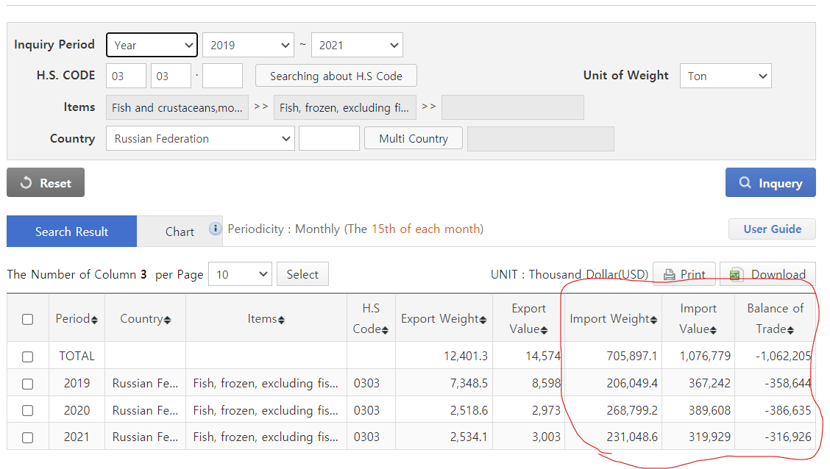The height and width of the screenshot is (469, 830).
Task: Click the info icon beside Periodicity
Action: pyautogui.click(x=216, y=229)
